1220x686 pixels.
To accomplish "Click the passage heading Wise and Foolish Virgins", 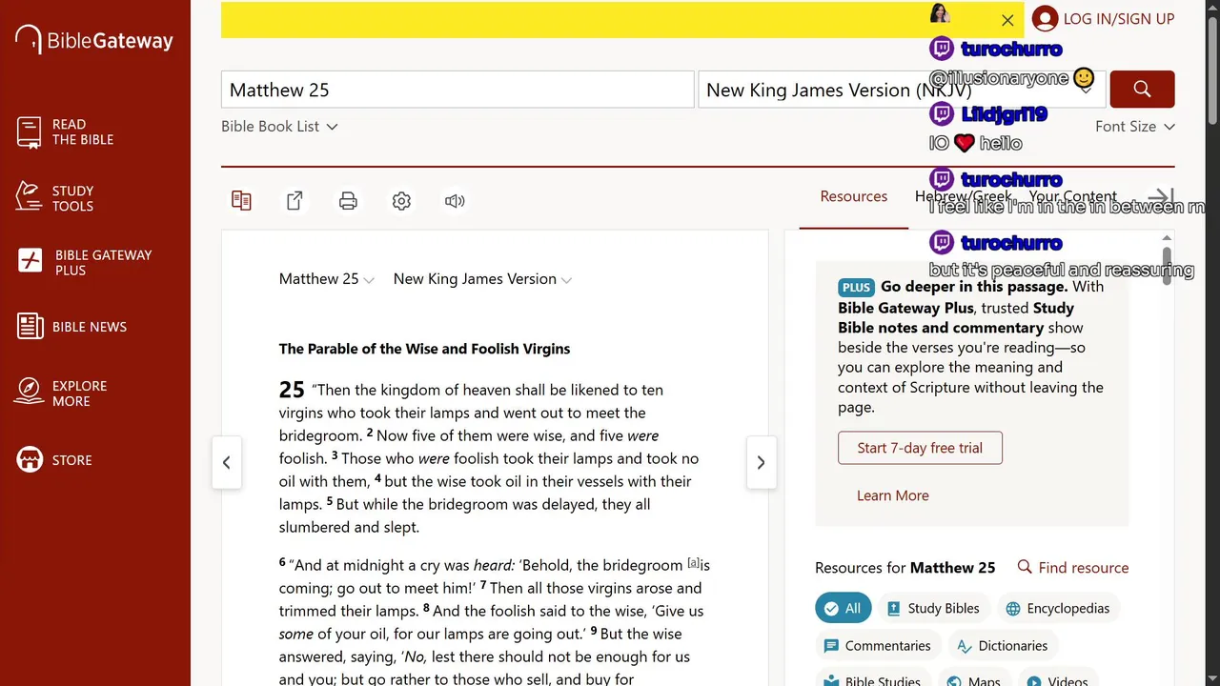I will (424, 349).
